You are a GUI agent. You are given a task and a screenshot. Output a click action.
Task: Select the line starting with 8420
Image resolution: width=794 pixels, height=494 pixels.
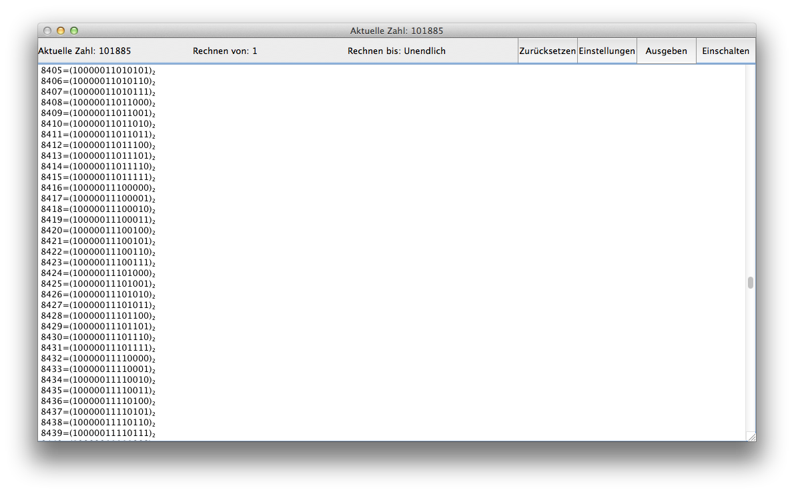click(98, 230)
